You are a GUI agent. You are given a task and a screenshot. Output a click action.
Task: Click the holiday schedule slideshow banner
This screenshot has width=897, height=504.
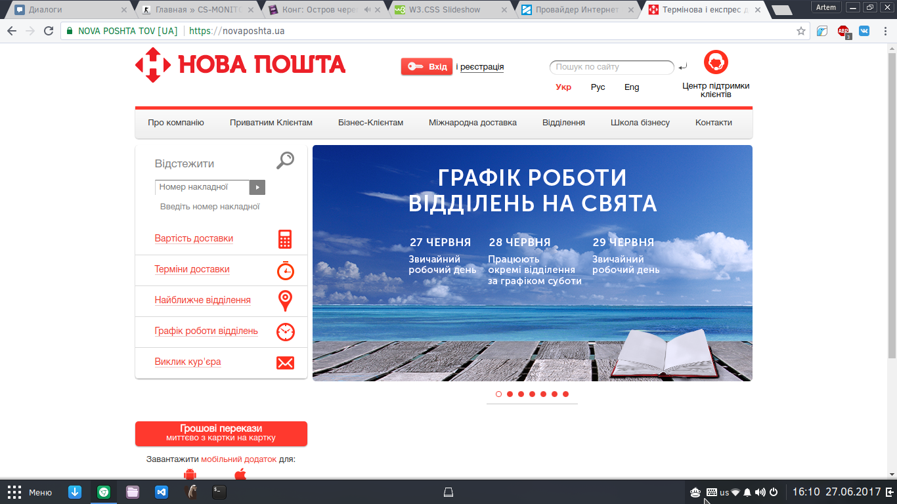(533, 263)
